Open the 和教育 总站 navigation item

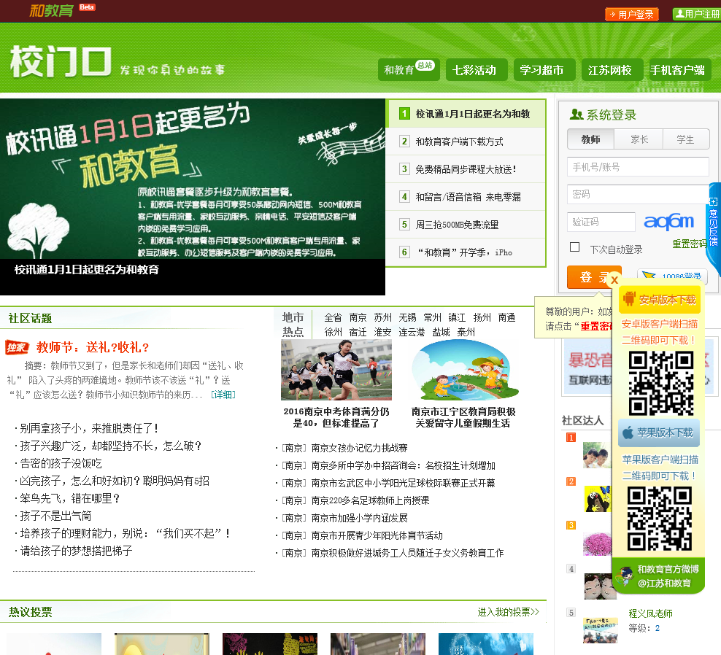[x=409, y=70]
